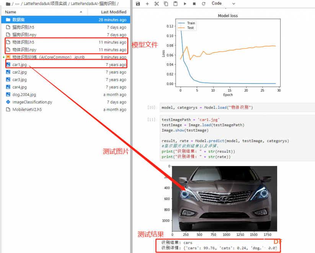This screenshot has width=315, height=253.
Task: Interrupt the kernel with the stop icon
Action: [x=194, y=3]
